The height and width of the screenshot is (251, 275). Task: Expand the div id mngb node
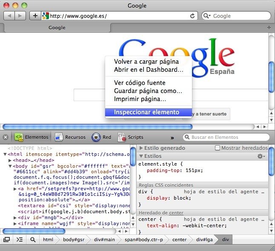[x=15, y=218]
